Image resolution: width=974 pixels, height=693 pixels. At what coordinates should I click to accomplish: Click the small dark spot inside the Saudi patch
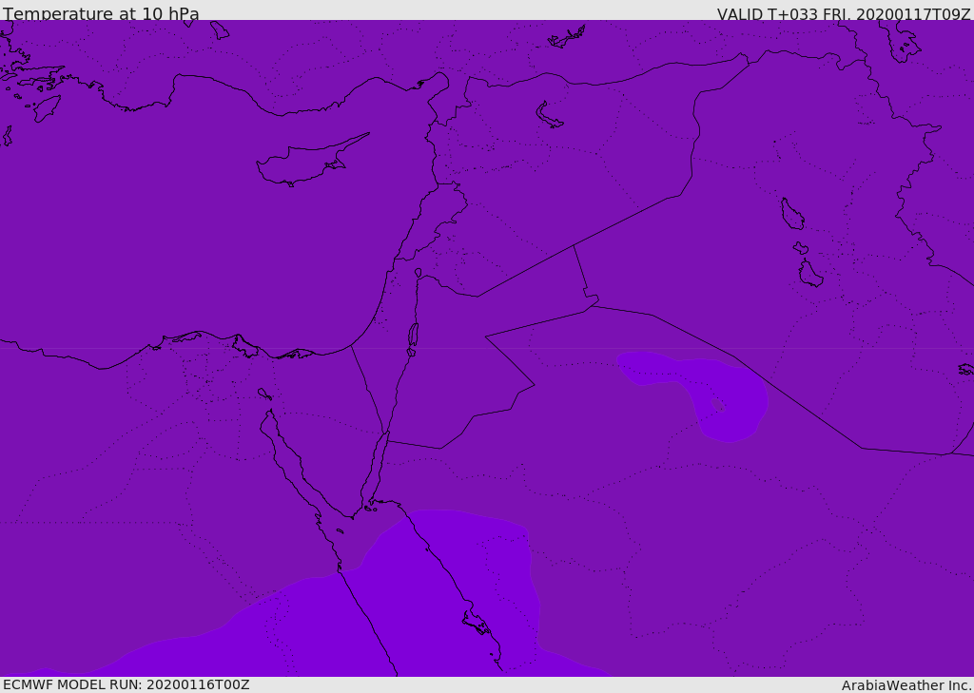[x=717, y=405]
